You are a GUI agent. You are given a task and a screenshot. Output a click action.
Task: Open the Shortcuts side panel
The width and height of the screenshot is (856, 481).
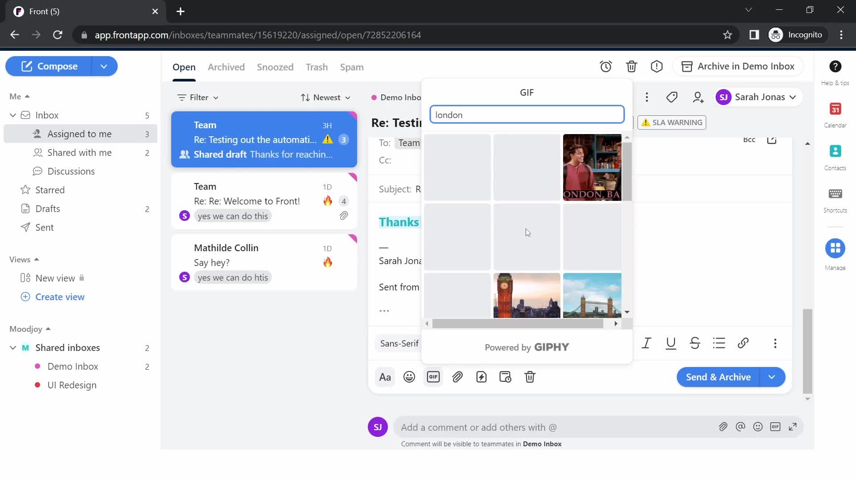click(835, 200)
